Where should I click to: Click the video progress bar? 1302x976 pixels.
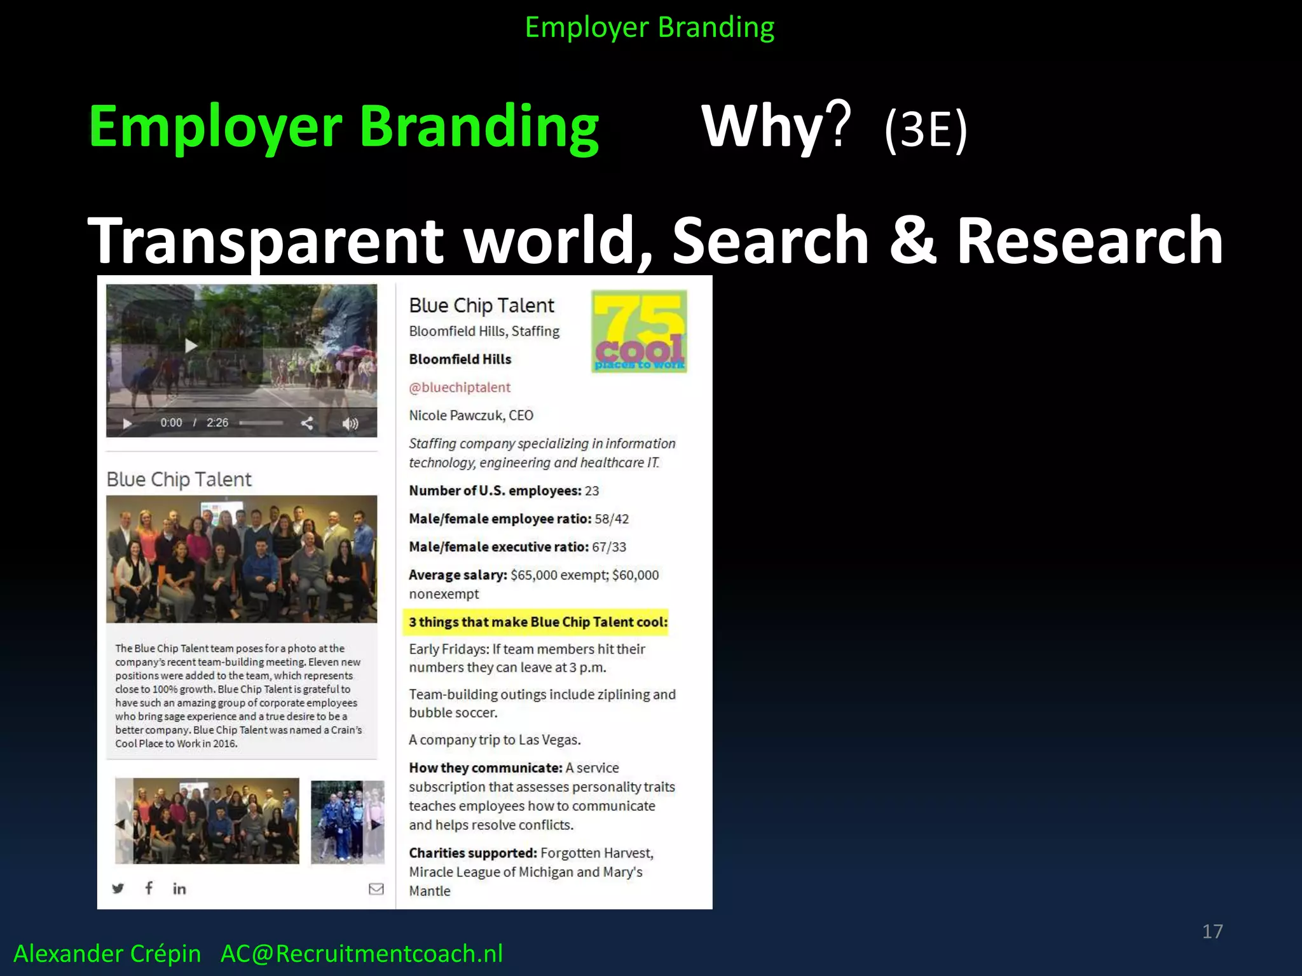click(261, 423)
